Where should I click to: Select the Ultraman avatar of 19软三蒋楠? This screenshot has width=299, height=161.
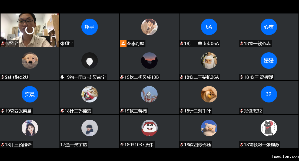click(149, 94)
